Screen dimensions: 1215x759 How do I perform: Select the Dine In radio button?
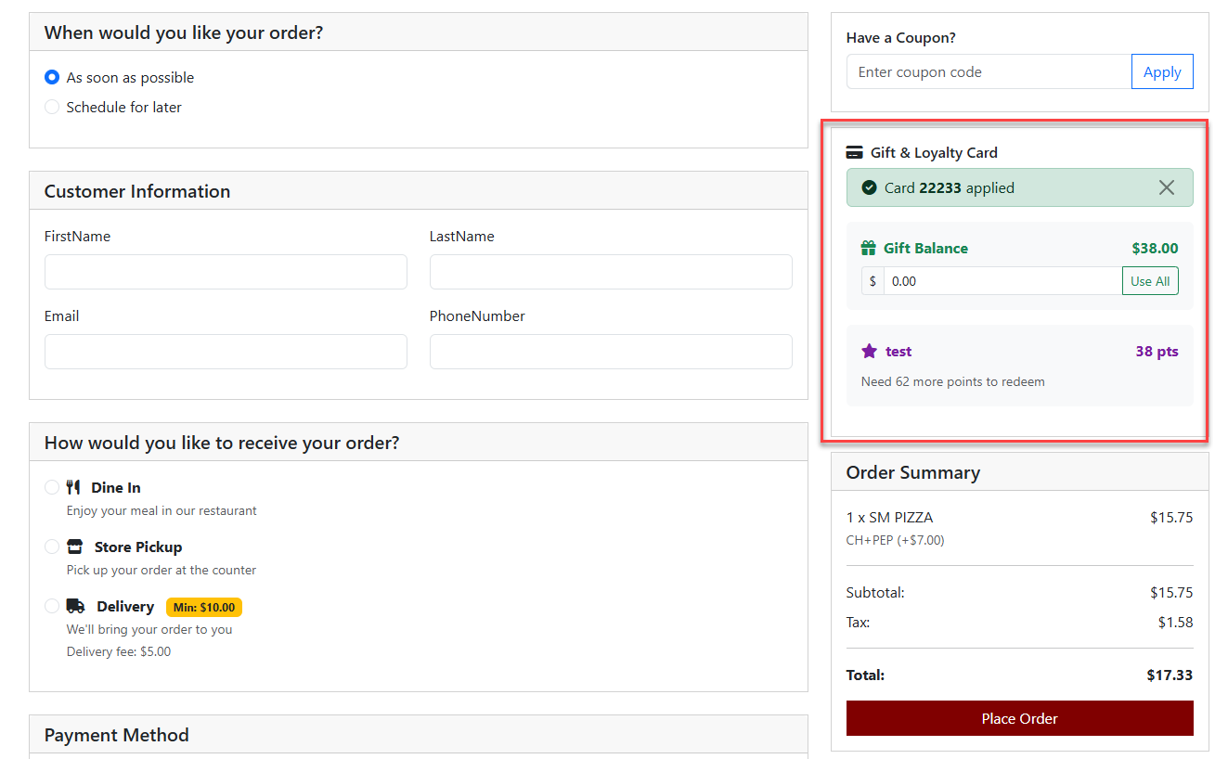coord(52,487)
